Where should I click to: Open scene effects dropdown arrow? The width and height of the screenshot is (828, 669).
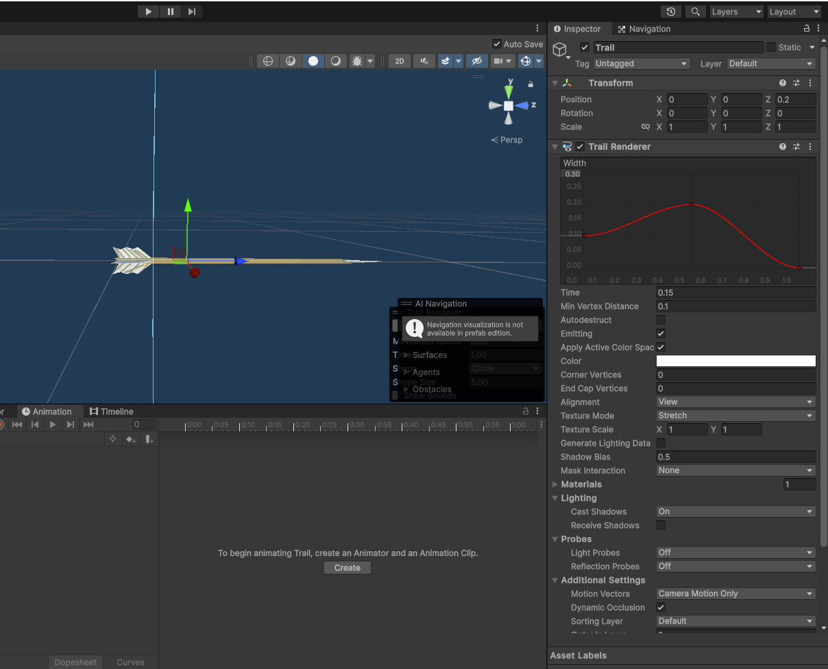point(459,61)
